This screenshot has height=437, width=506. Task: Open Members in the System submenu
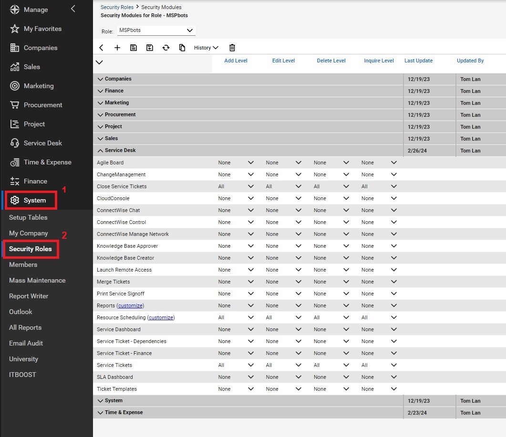tap(23, 264)
